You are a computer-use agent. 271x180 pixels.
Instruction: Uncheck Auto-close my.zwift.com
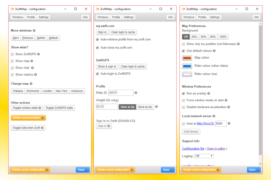(x=97, y=48)
